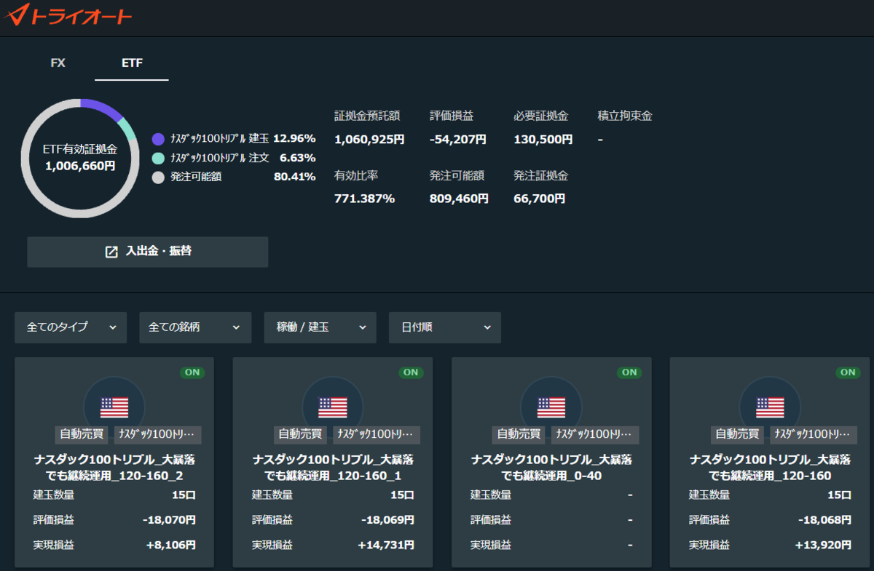This screenshot has width=874, height=571.
Task: Toggle ON switch on the 120-160 card
Action: tap(848, 372)
